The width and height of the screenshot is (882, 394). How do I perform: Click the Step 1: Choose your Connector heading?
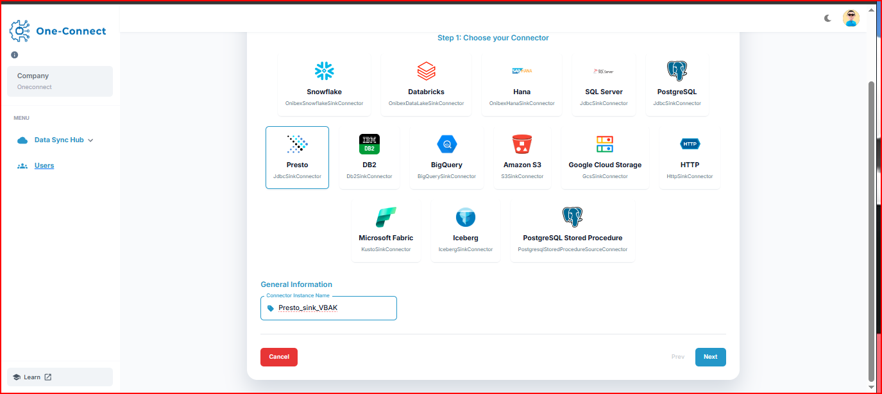pyautogui.click(x=493, y=38)
